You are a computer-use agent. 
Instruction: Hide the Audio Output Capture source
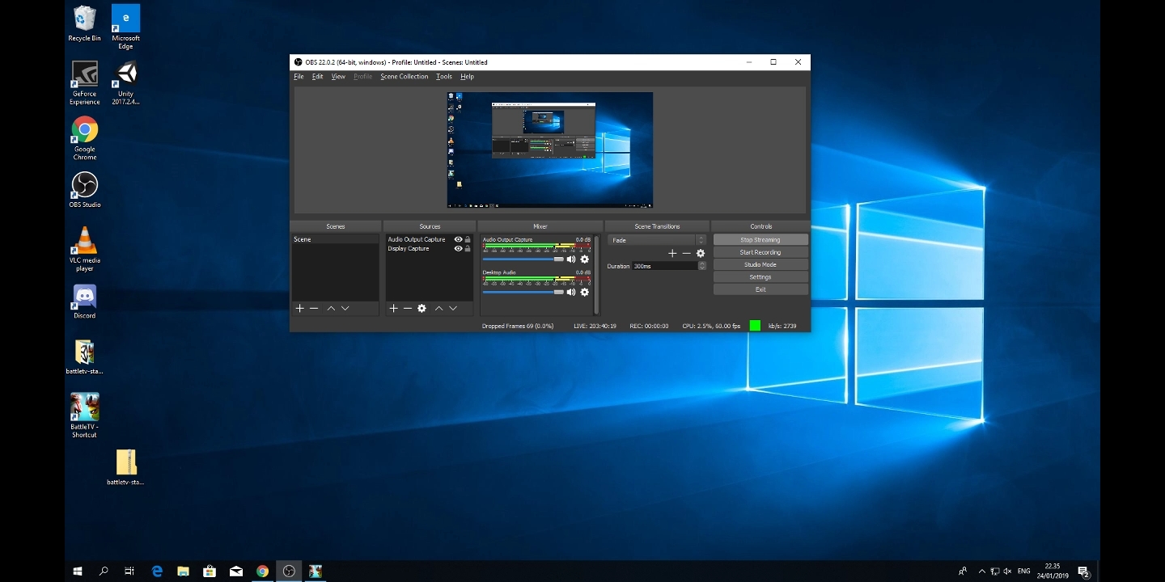458,239
